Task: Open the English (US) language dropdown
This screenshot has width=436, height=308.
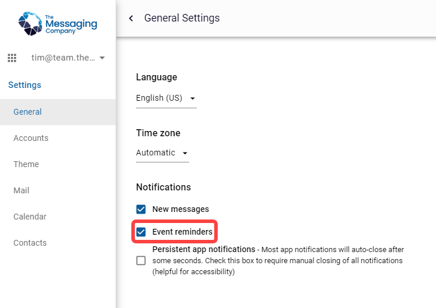Action: tap(166, 98)
